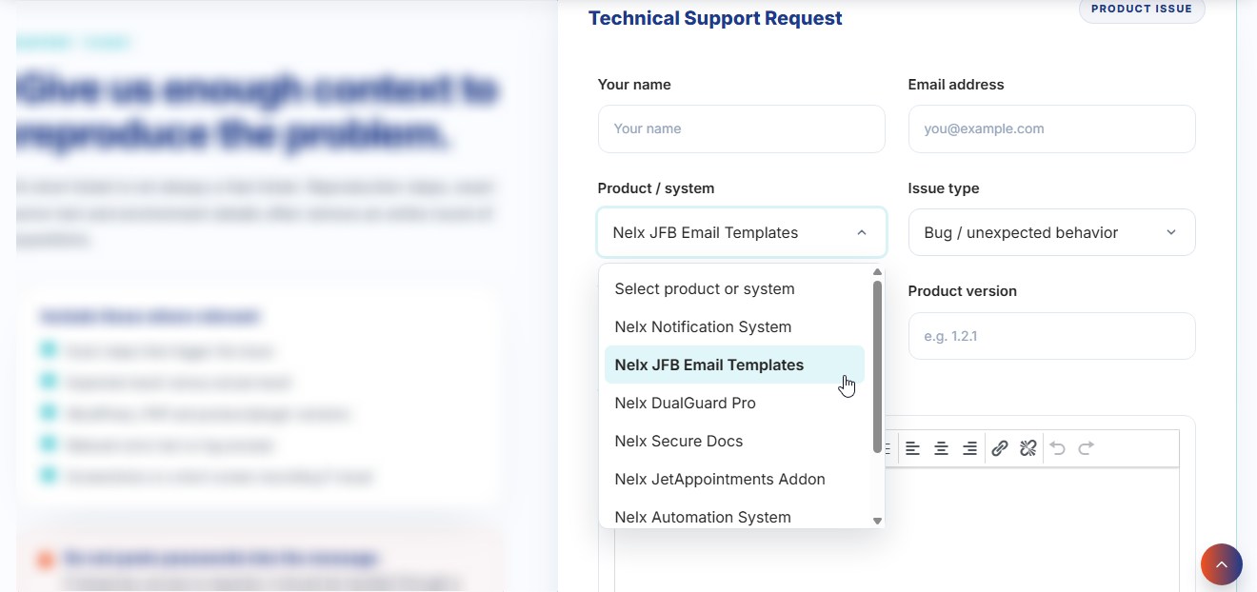
Task: Click the Issue type label
Action: click(944, 188)
